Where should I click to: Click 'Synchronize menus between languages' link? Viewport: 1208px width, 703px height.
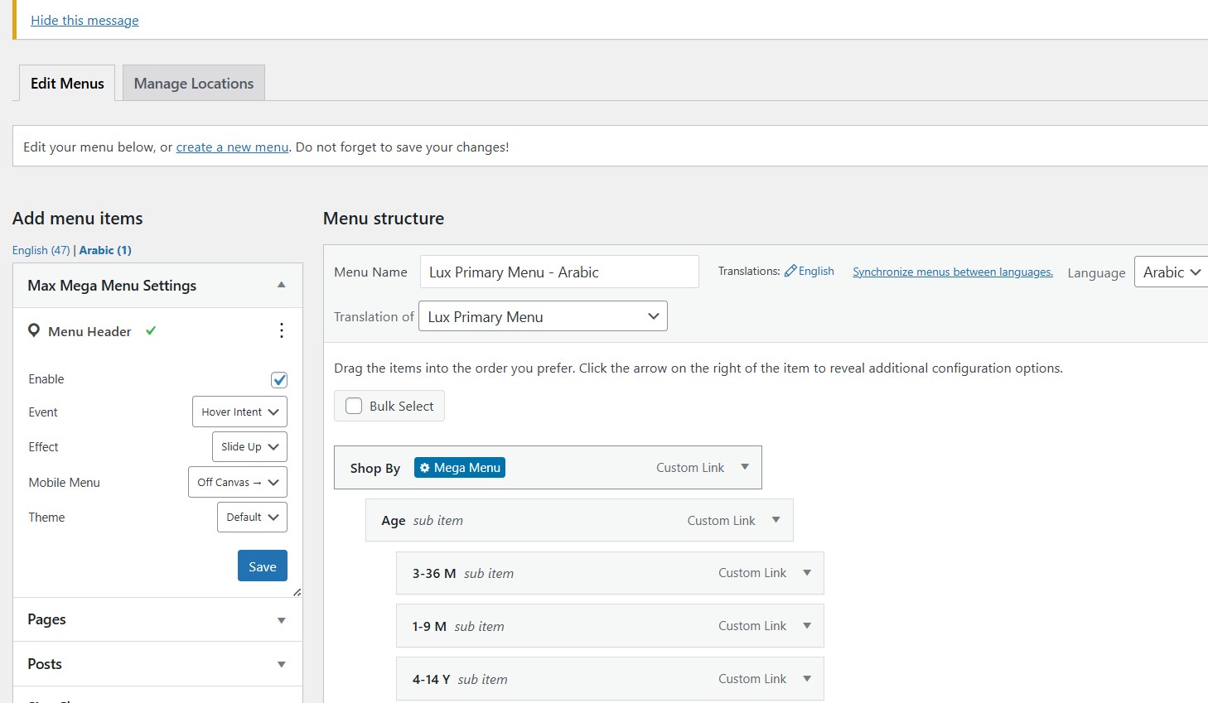[953, 272]
